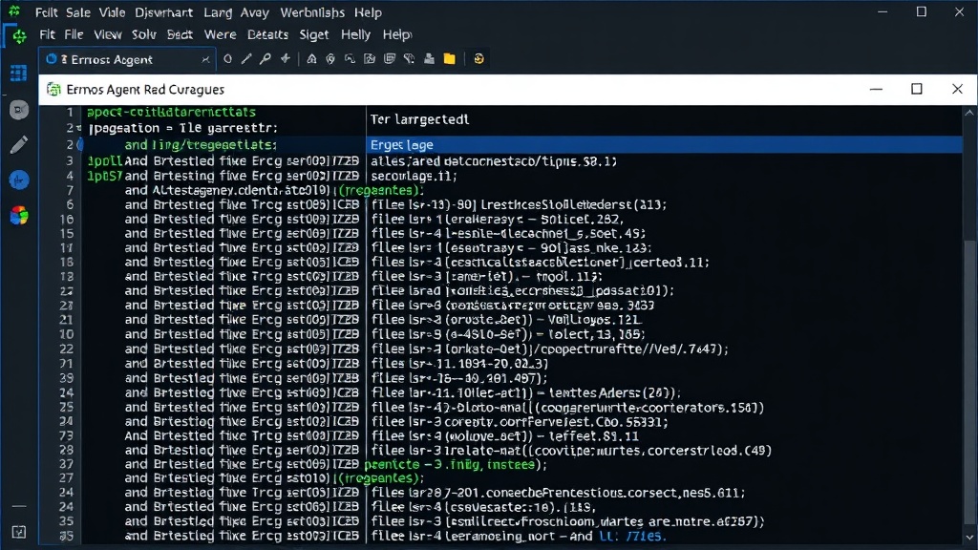Click the scroll-up arrow in editor scrollbar

click(969, 113)
